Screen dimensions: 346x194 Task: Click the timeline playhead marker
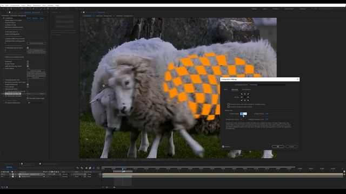pos(123,169)
